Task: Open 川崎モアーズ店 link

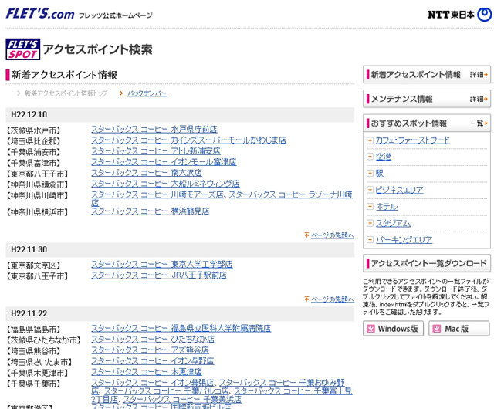Action: coord(157,194)
